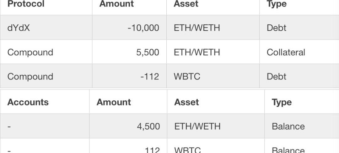This screenshot has height=153, width=339.
Task: Click the Debt type in the dYdX row
Action: pos(276,28)
